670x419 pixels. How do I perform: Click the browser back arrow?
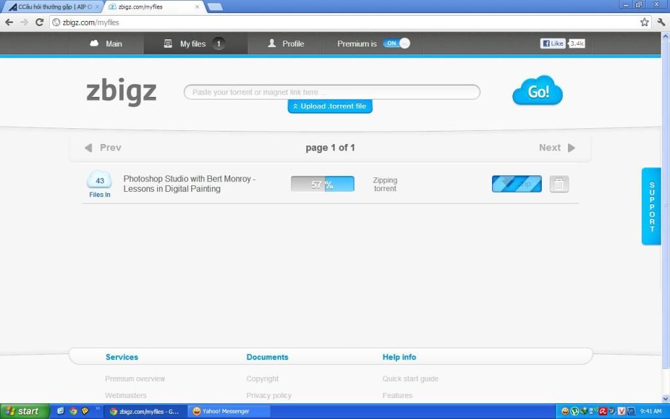coord(9,22)
